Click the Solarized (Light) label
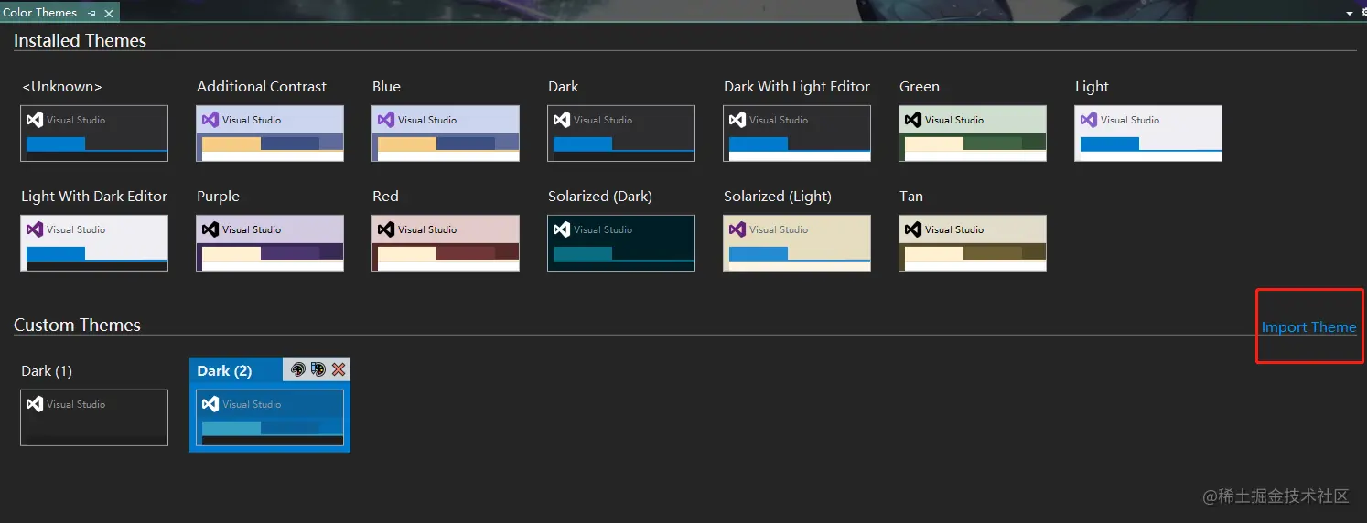Screen dimensions: 1367x523 point(778,197)
